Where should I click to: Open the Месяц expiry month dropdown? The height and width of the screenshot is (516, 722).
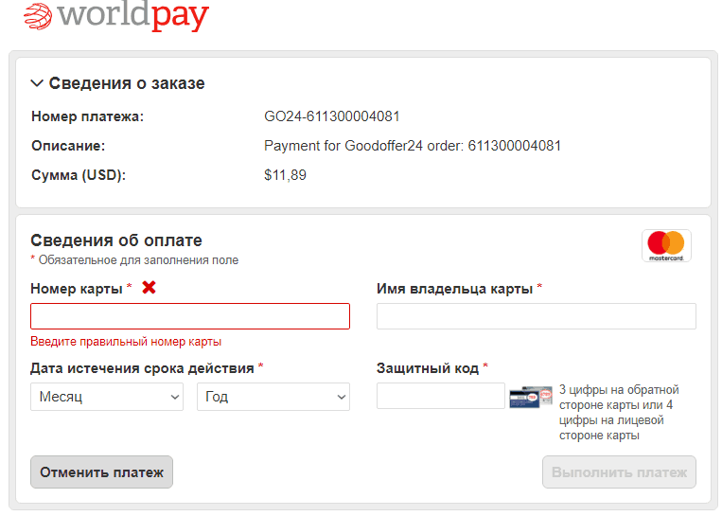(x=106, y=397)
